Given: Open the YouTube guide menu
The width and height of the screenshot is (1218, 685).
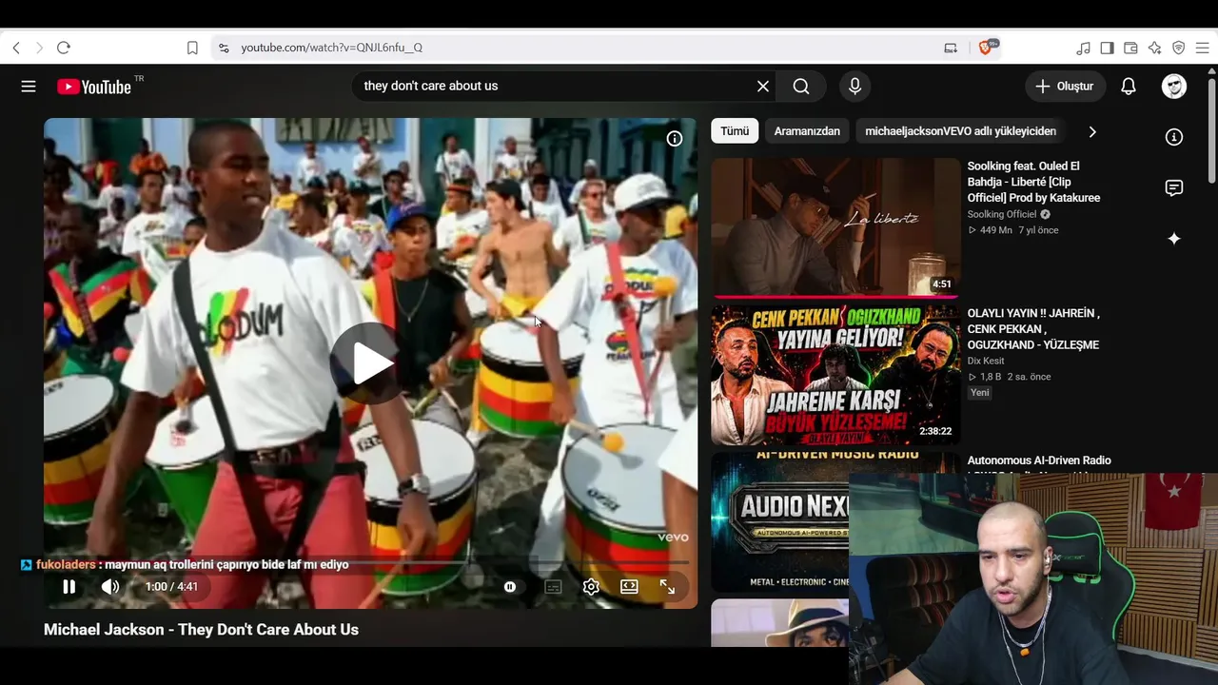Looking at the screenshot, I should point(29,87).
